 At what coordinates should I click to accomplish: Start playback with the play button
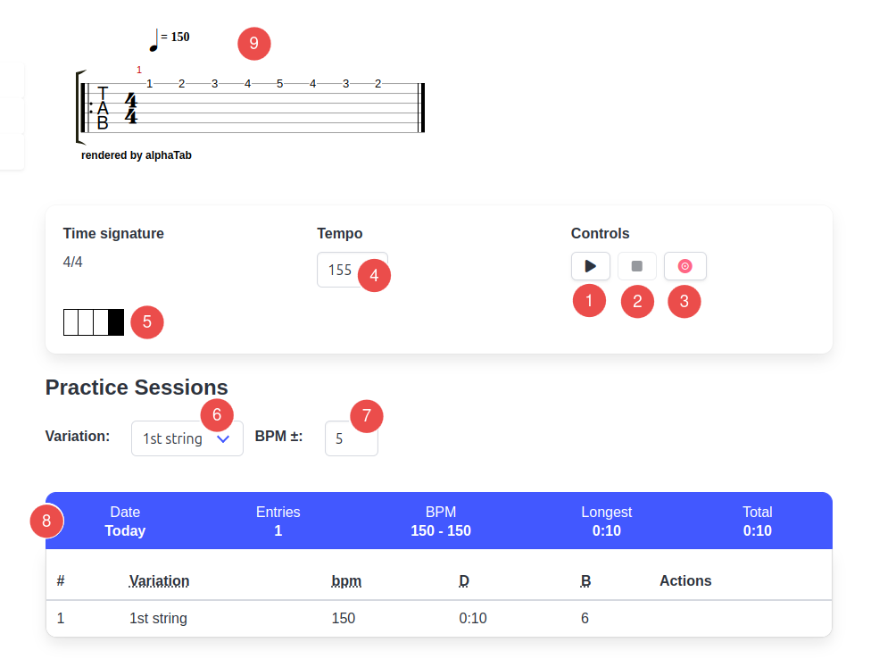pos(591,266)
